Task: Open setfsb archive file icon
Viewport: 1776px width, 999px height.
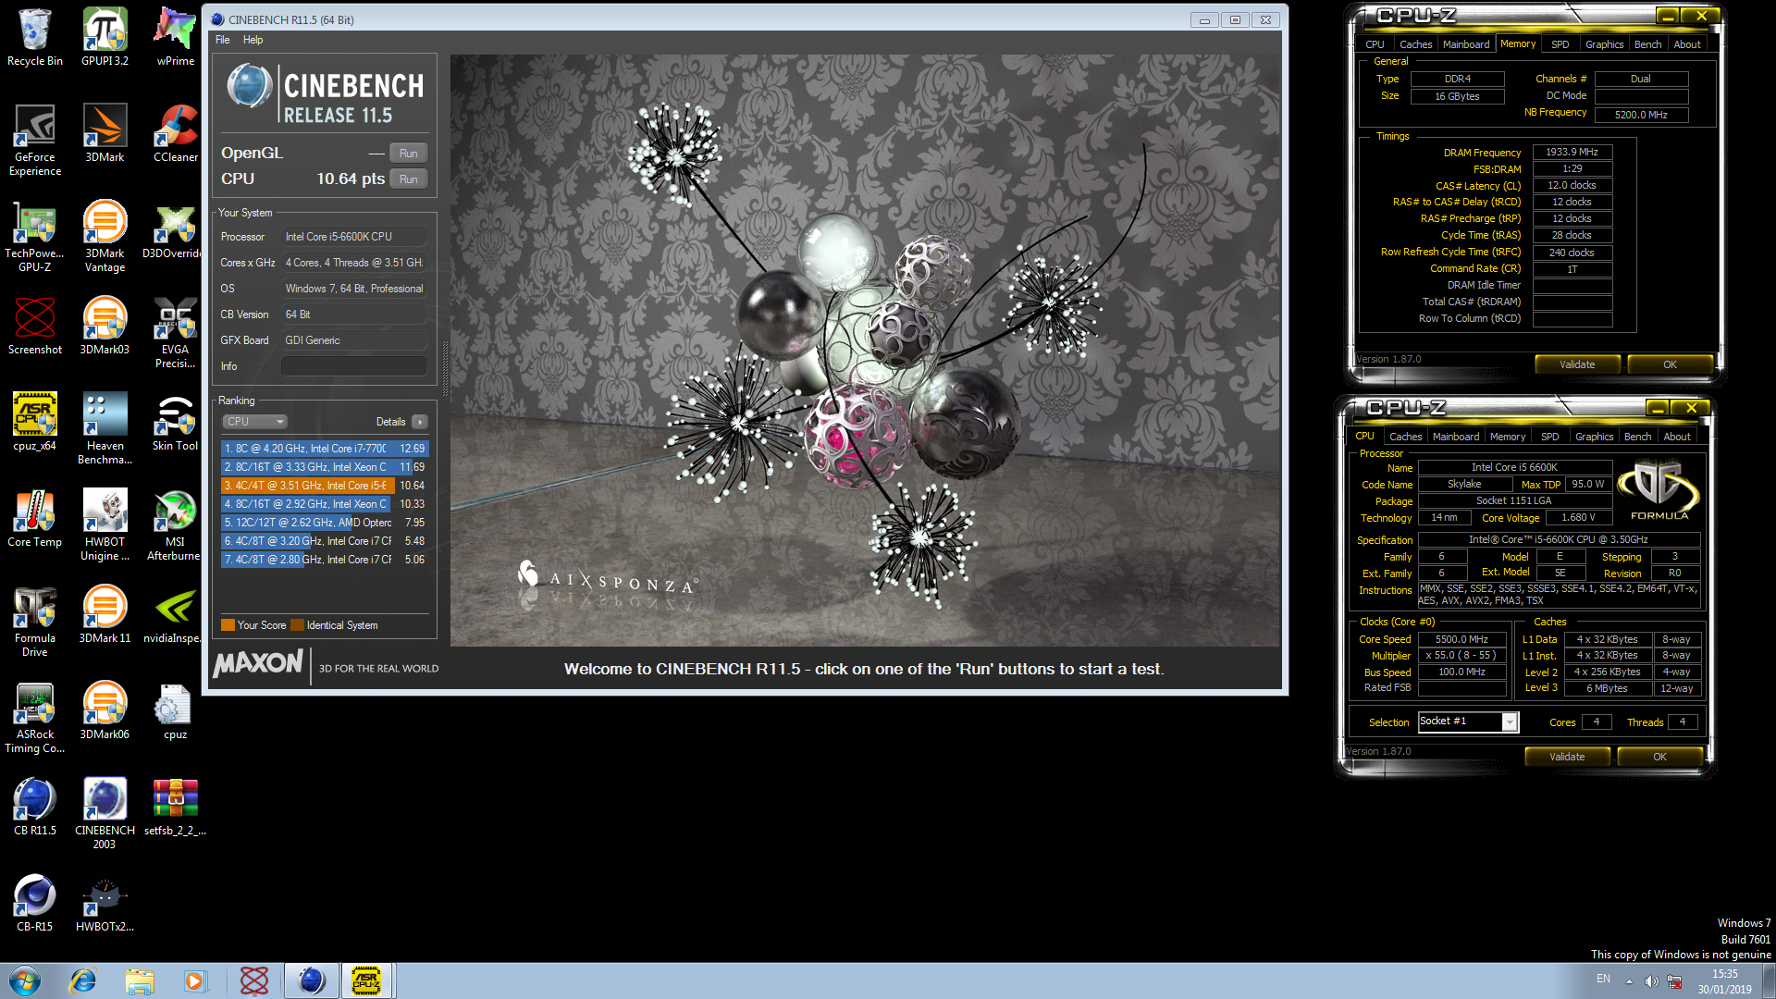Action: pos(175,807)
